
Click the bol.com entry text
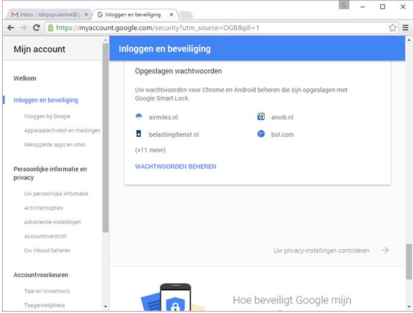coord(282,134)
